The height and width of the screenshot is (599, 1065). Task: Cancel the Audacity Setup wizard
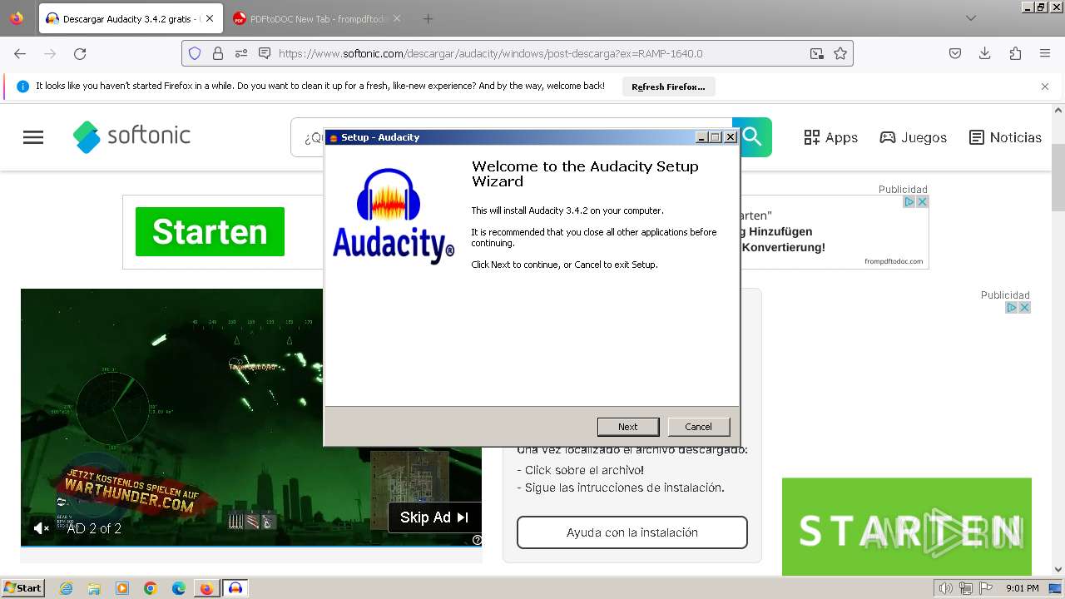[x=698, y=427]
